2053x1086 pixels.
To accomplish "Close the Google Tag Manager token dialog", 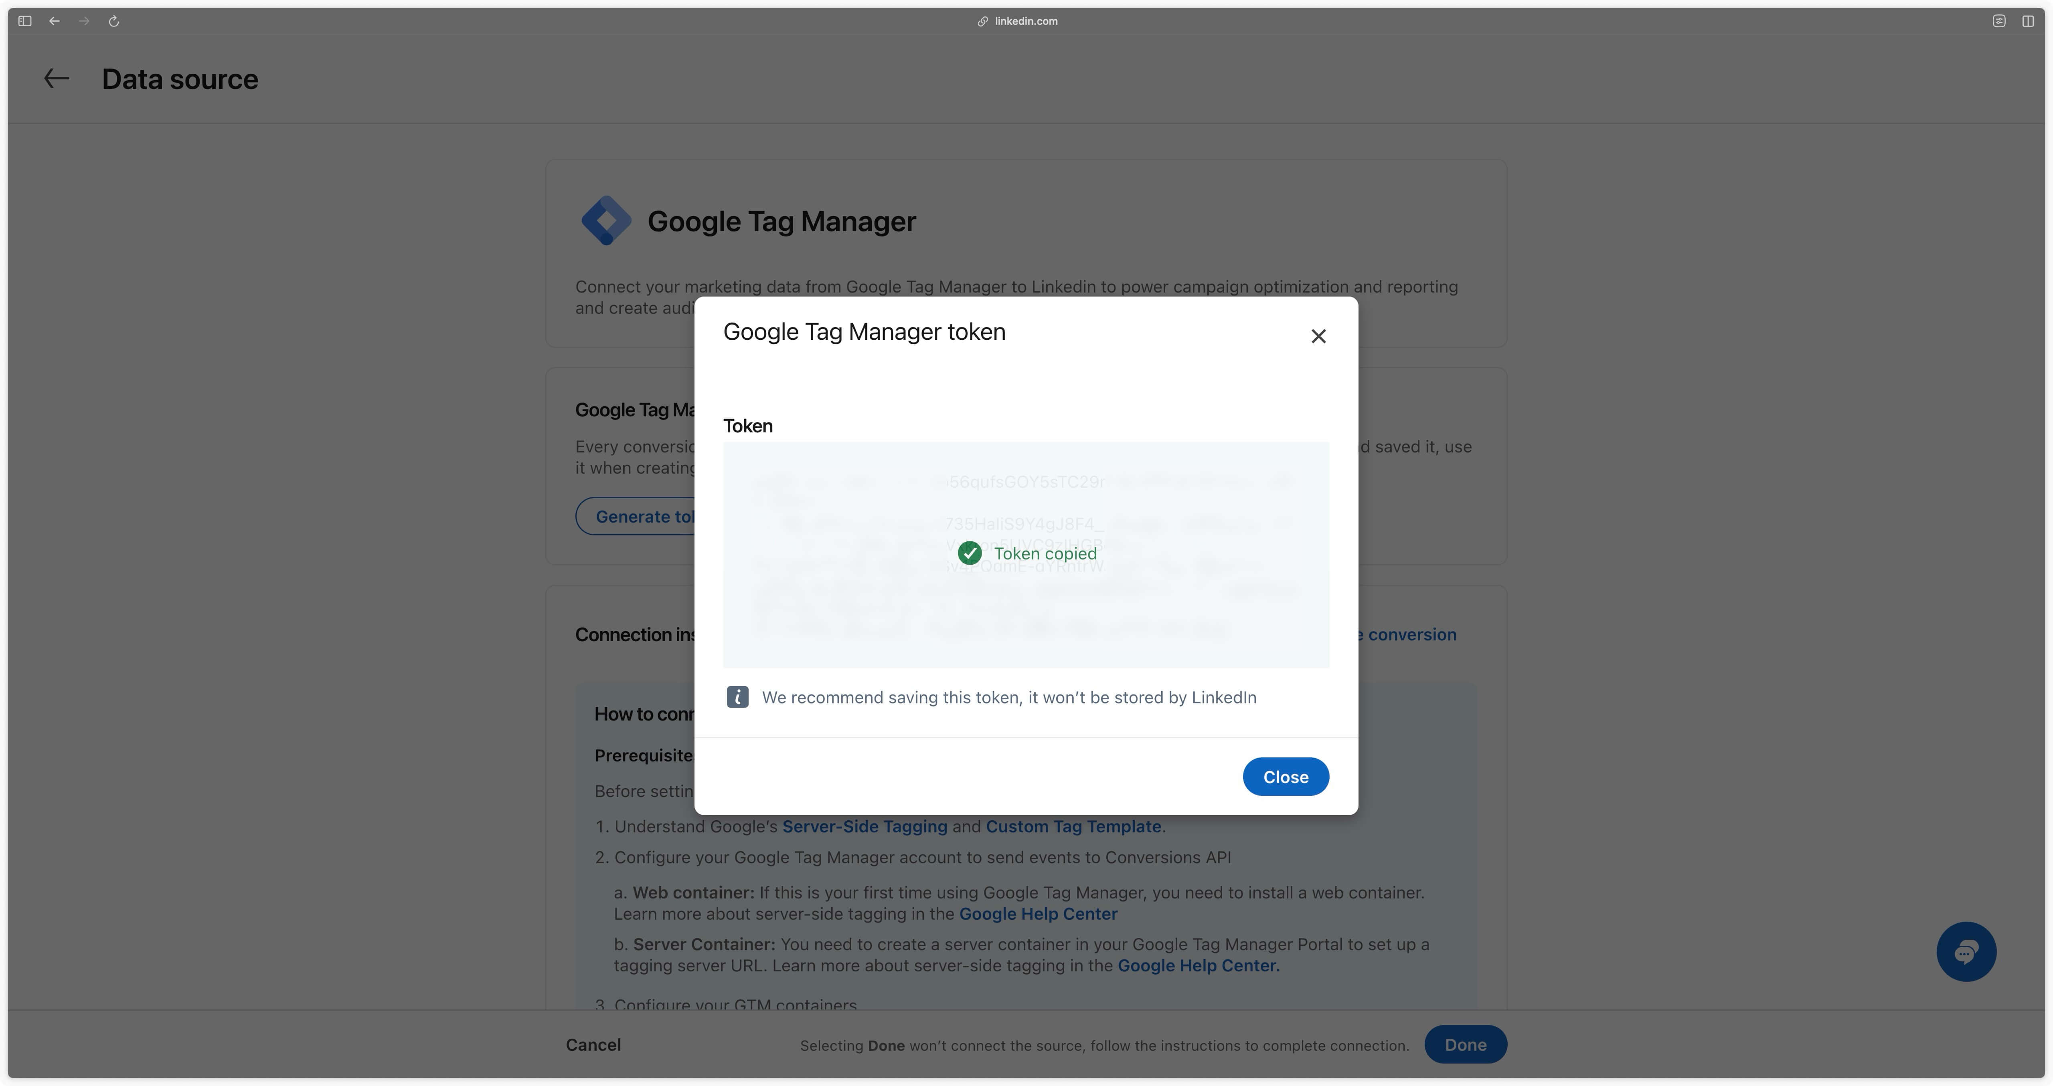I will click(x=1318, y=336).
